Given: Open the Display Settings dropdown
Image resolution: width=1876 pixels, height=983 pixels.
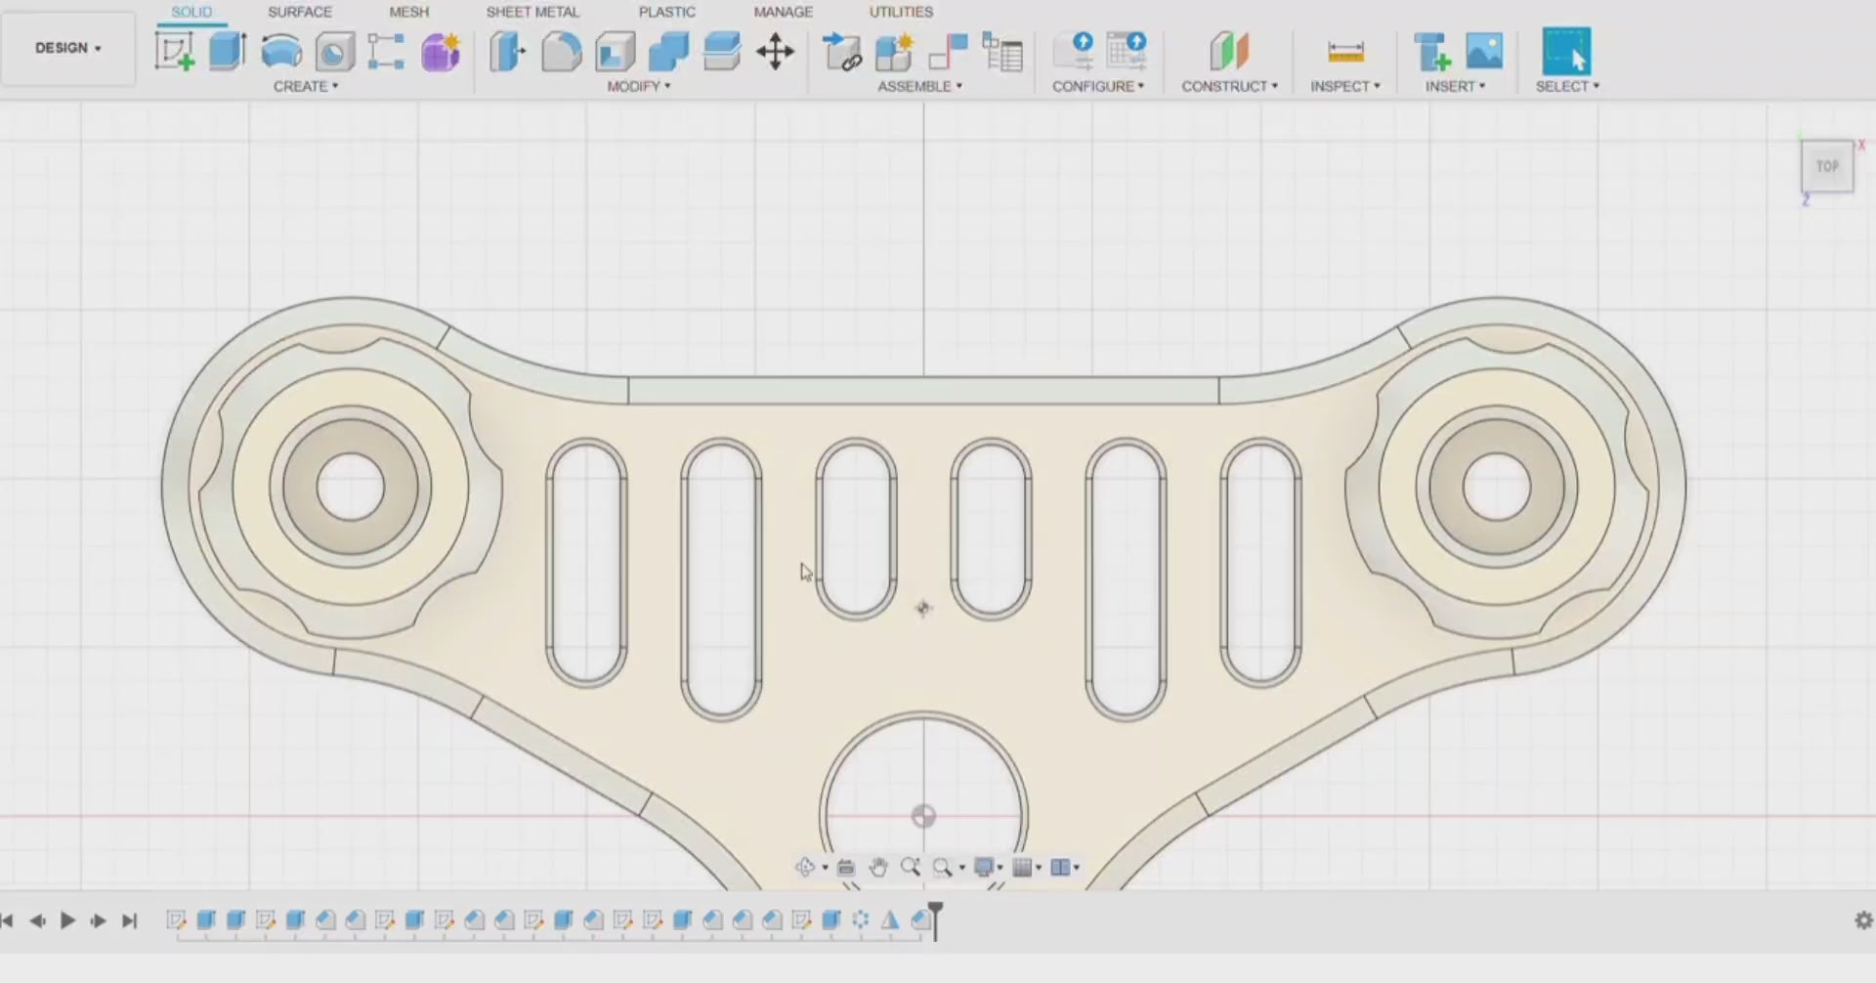Looking at the screenshot, I should (x=989, y=868).
